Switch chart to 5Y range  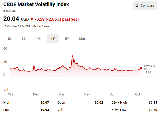pyautogui.click(x=67, y=39)
